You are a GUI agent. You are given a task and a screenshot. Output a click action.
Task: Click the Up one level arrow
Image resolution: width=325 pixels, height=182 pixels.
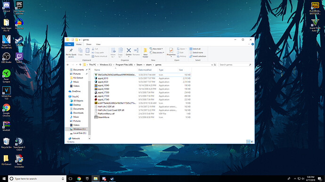point(80,65)
